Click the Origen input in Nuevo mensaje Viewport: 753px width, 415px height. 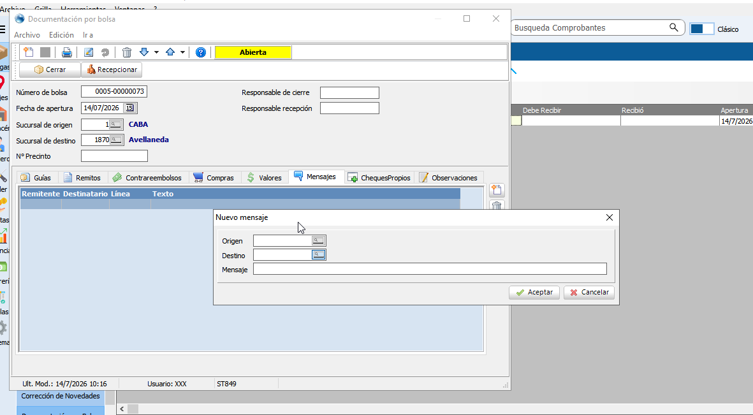(x=283, y=240)
